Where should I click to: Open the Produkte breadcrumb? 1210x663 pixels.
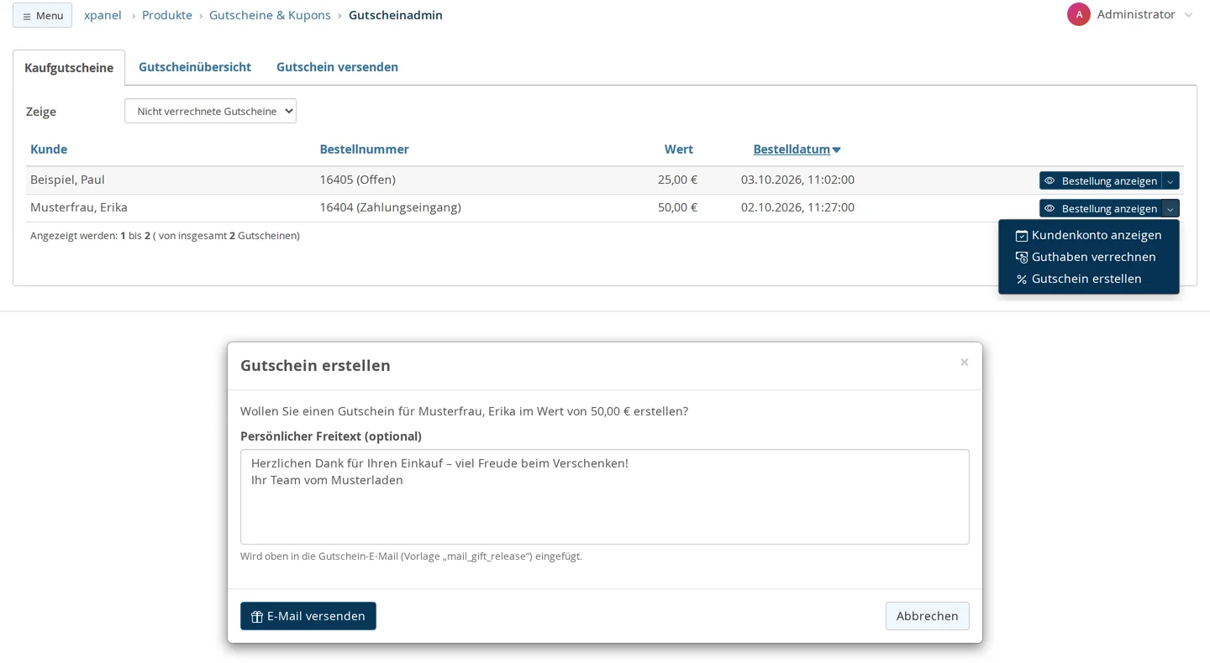167,15
